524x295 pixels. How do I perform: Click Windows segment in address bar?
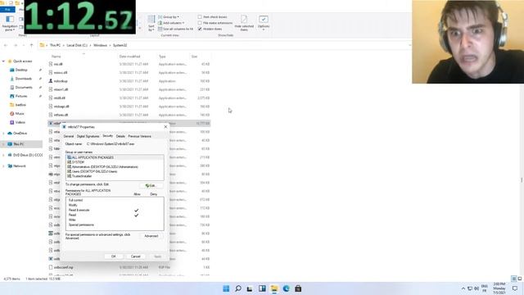coord(100,45)
